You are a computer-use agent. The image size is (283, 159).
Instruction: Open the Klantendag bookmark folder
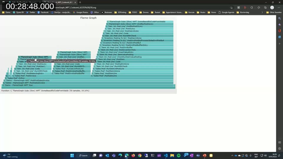pos(243,12)
